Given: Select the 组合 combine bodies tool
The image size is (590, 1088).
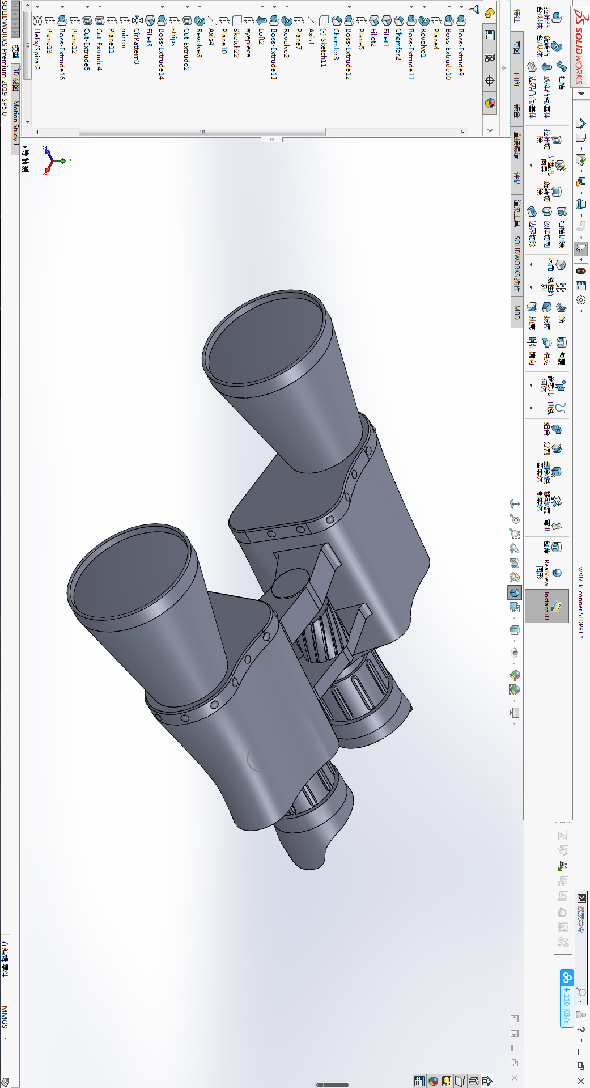Looking at the screenshot, I should (x=551, y=429).
